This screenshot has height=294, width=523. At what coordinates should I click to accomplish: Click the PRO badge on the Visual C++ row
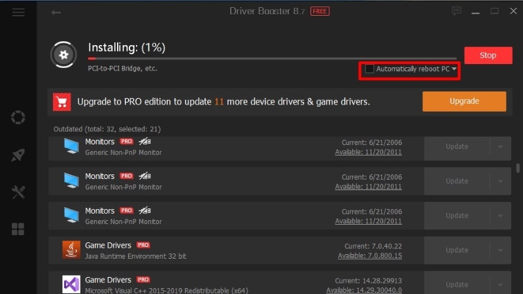143,280
